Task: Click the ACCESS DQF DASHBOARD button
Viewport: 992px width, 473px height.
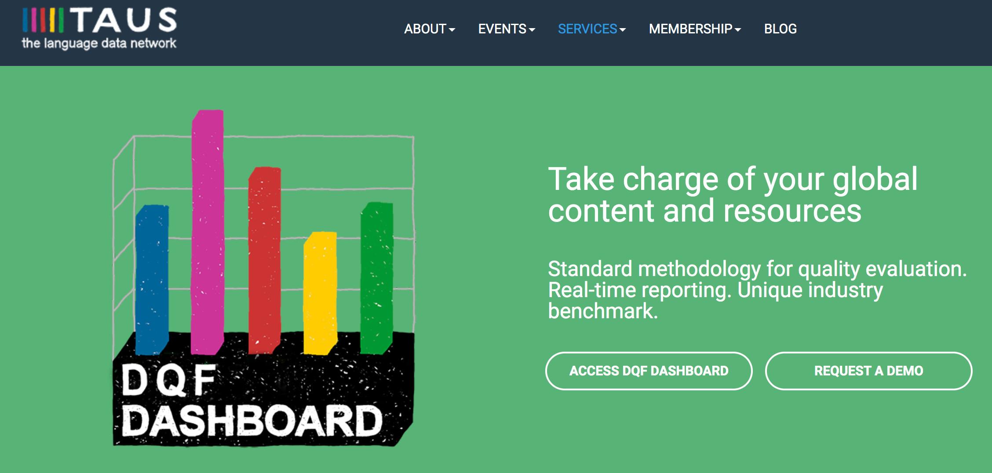Action: tap(649, 371)
